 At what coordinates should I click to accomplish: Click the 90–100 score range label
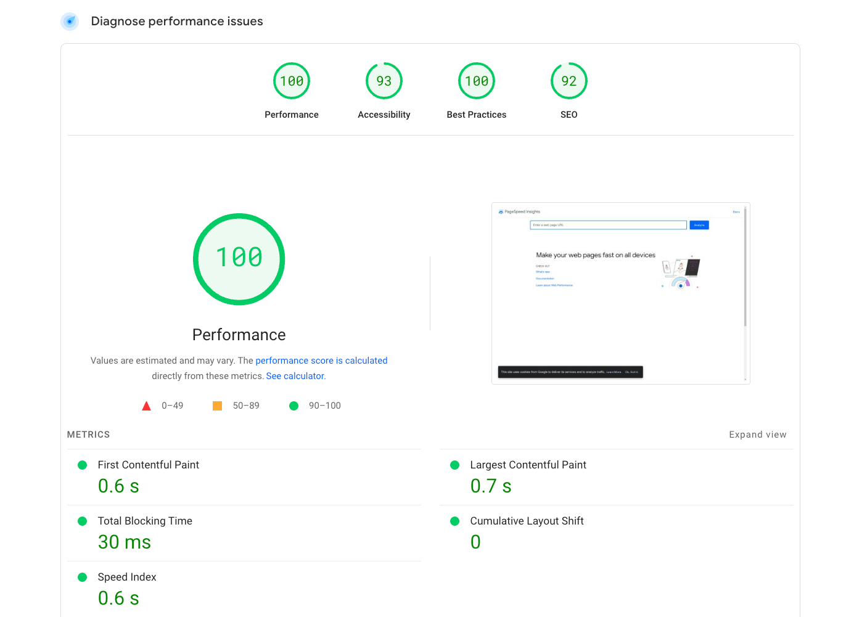[x=325, y=406]
